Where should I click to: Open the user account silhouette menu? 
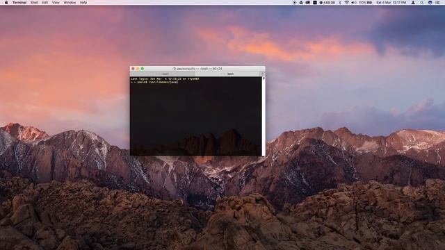tap(413, 3)
